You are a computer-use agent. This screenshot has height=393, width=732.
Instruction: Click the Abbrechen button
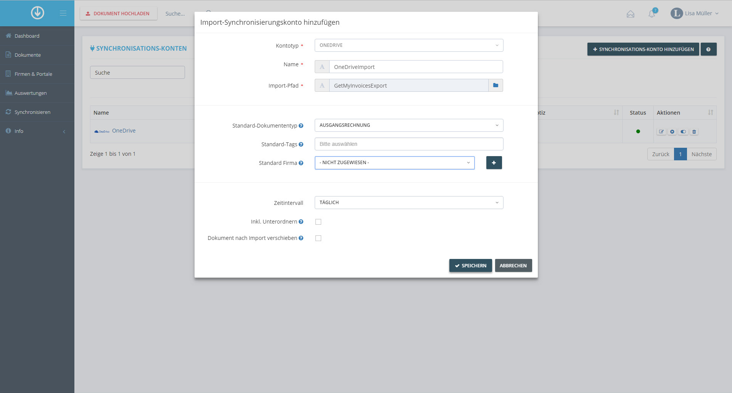pos(513,265)
